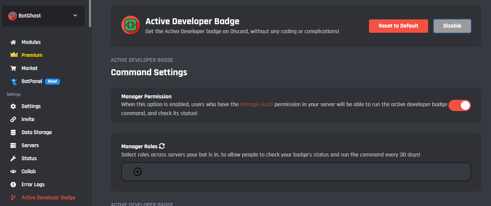Toggle the Manager Permission switch
Image resolution: width=491 pixels, height=206 pixels.
pos(460,105)
